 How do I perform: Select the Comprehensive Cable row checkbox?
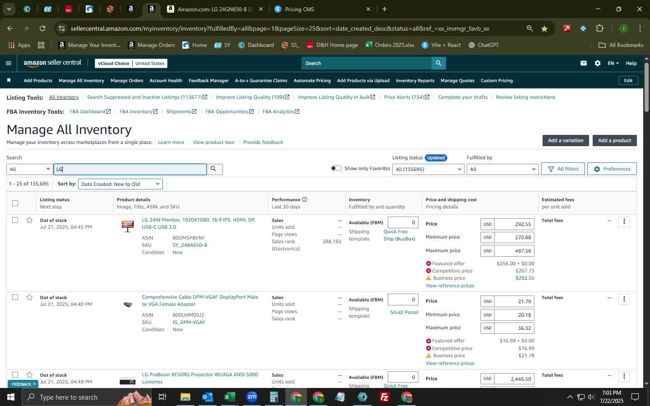15,297
